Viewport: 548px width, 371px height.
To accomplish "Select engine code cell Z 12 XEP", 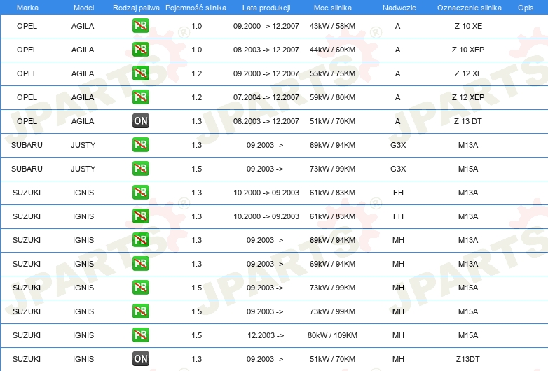I will point(468,97).
